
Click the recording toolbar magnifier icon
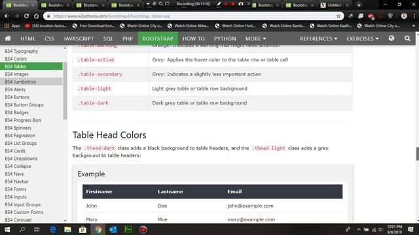[160, 4]
